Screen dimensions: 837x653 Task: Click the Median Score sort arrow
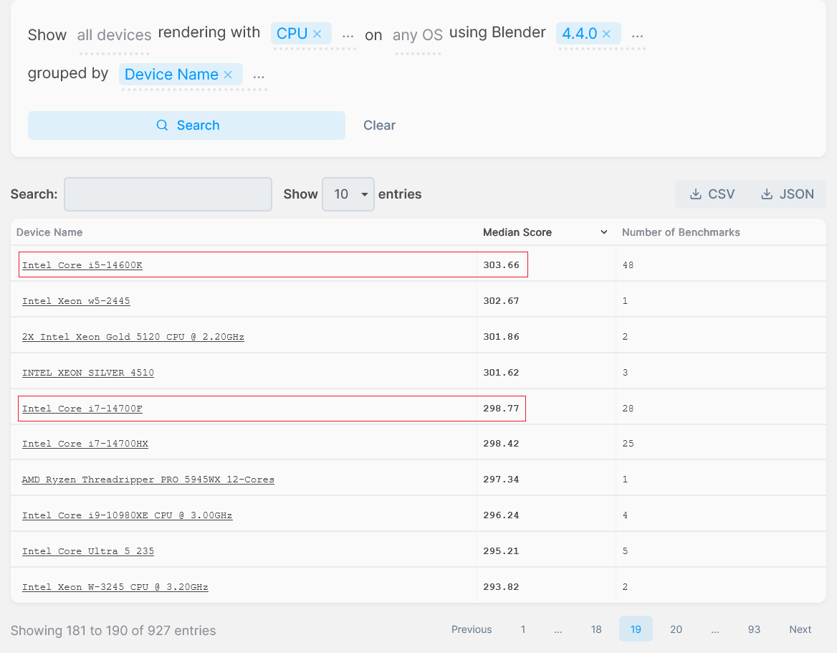pos(603,232)
